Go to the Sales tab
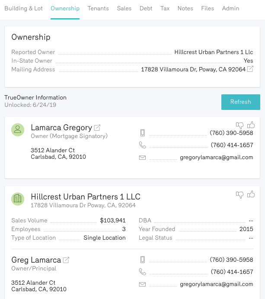265x299 pixels. click(x=124, y=8)
